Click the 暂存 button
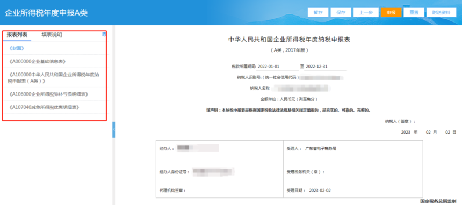This screenshot has height=205, width=462. pos(318,12)
